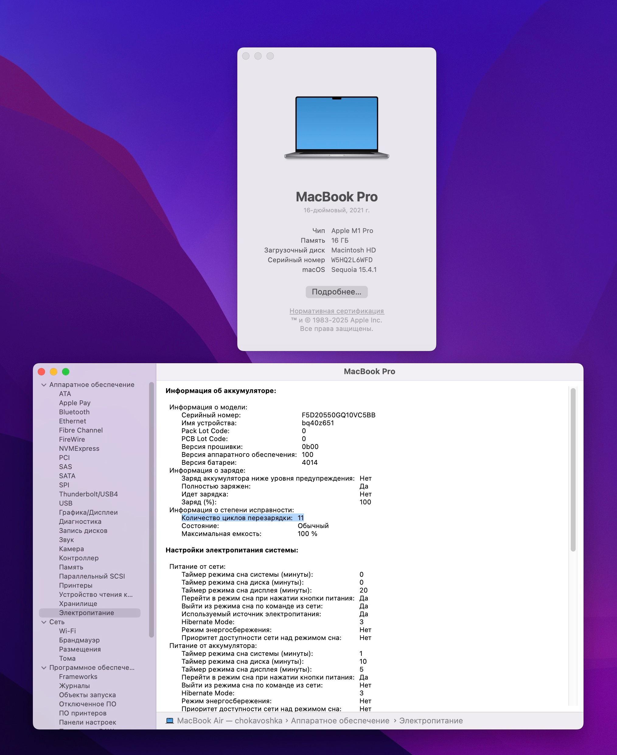Close the System Information window with the red button

pyautogui.click(x=41, y=372)
